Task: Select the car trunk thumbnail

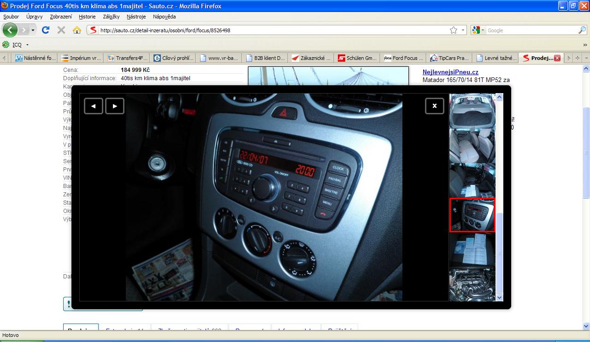Action: (x=472, y=111)
